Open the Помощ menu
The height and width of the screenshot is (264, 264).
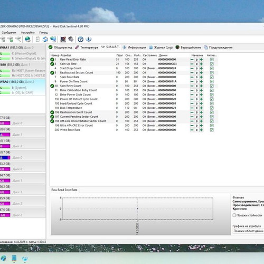(43, 33)
